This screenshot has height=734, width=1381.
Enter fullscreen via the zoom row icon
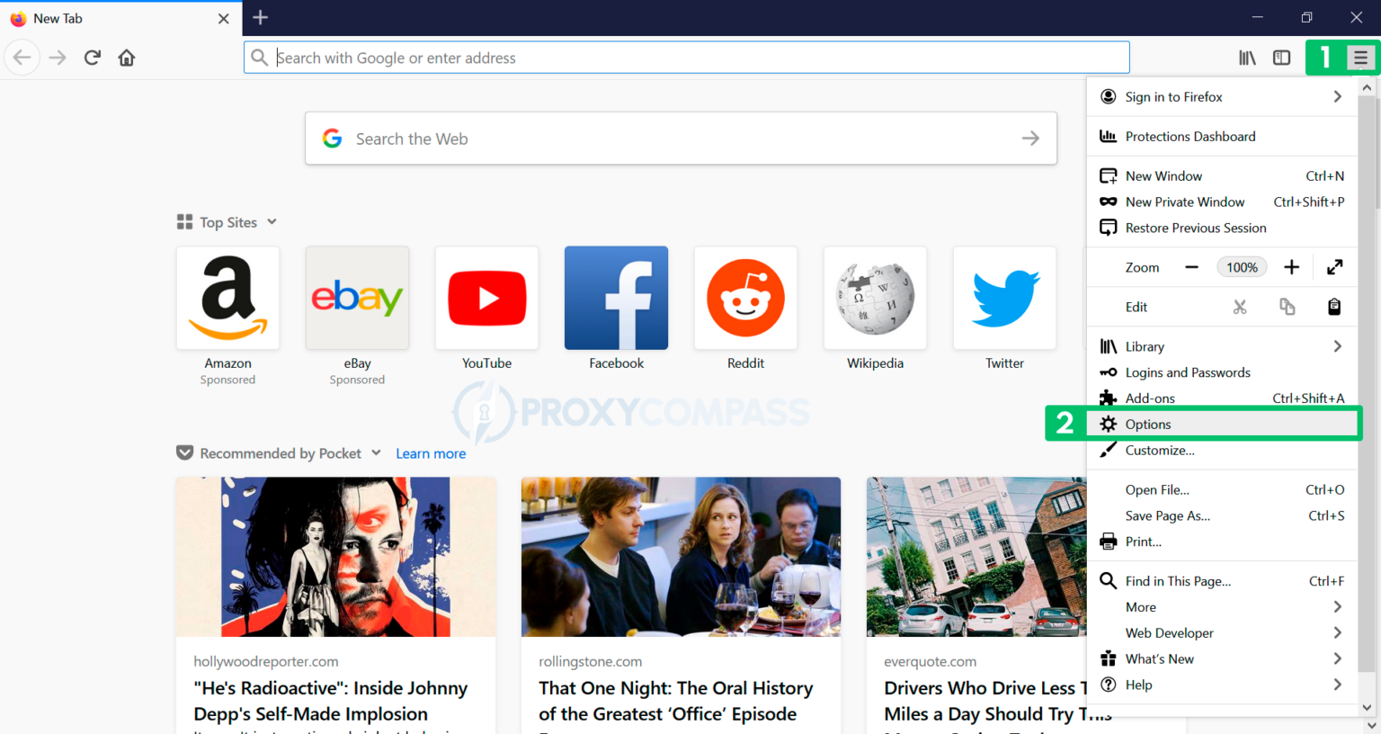click(1334, 266)
